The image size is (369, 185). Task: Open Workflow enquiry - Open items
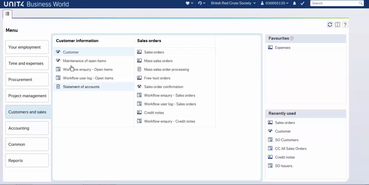(x=88, y=69)
